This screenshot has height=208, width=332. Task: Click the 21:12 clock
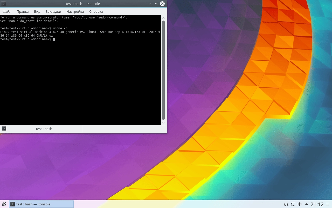click(x=317, y=204)
